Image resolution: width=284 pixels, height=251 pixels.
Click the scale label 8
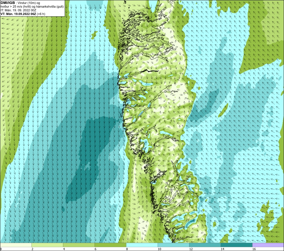point(127,249)
